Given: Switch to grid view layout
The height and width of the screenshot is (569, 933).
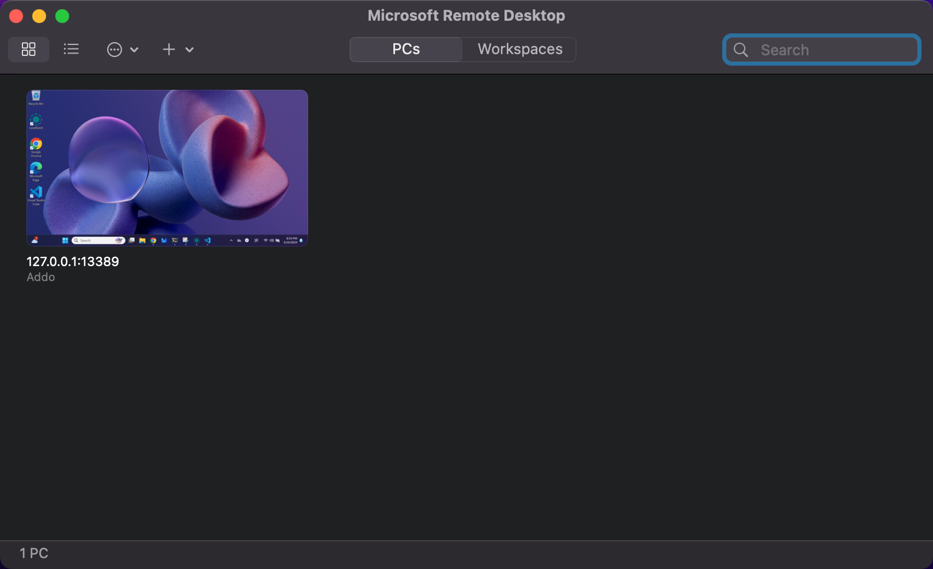Looking at the screenshot, I should [x=29, y=50].
